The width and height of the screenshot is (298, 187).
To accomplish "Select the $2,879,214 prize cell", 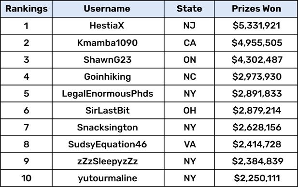I will click(x=256, y=111).
